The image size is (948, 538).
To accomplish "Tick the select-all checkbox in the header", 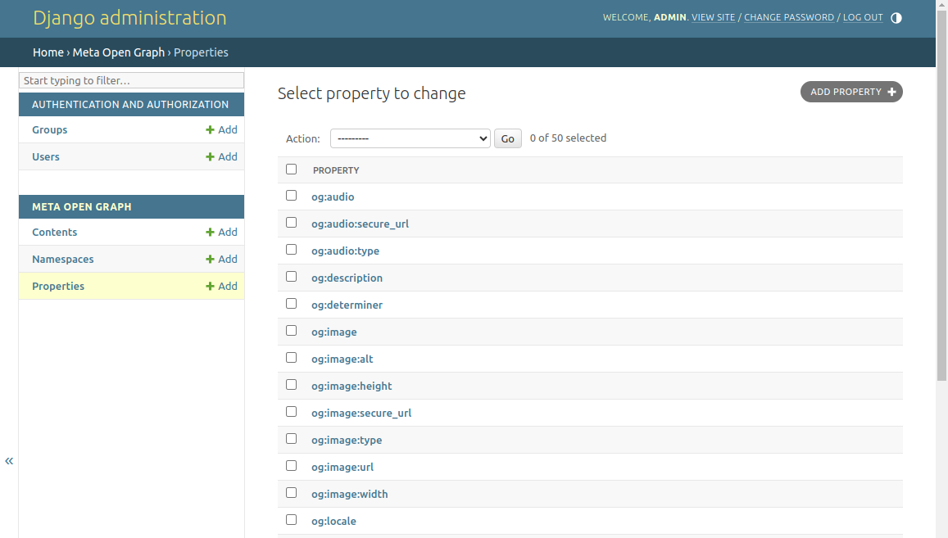I will click(x=292, y=170).
